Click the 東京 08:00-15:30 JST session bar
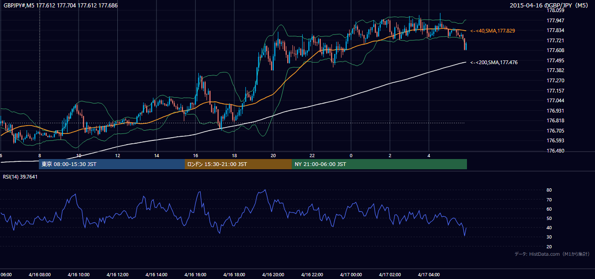The width and height of the screenshot is (595, 279). click(112, 164)
